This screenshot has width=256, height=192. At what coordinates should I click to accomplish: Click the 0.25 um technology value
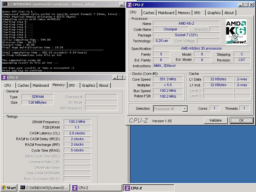[162, 41]
